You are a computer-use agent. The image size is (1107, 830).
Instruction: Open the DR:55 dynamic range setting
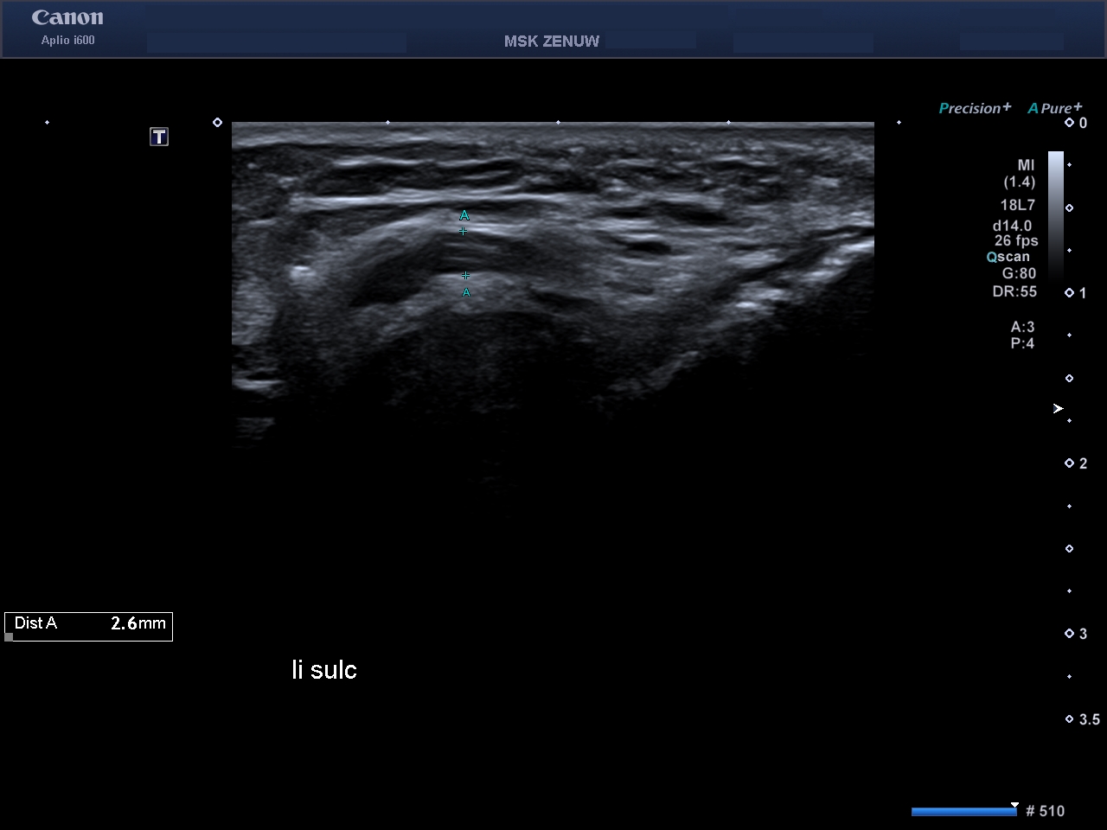[x=1014, y=291]
